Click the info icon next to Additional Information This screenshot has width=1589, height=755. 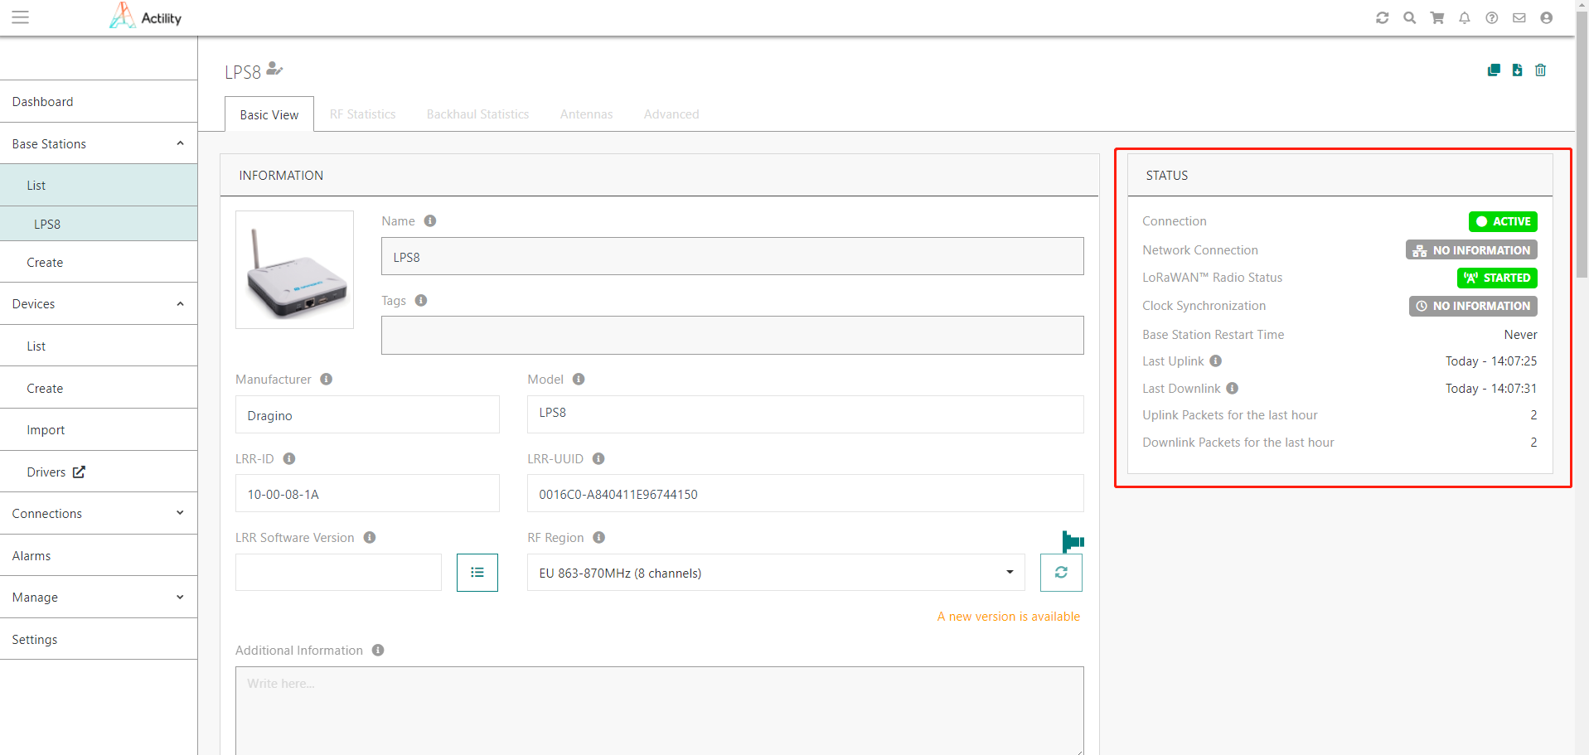tap(378, 651)
